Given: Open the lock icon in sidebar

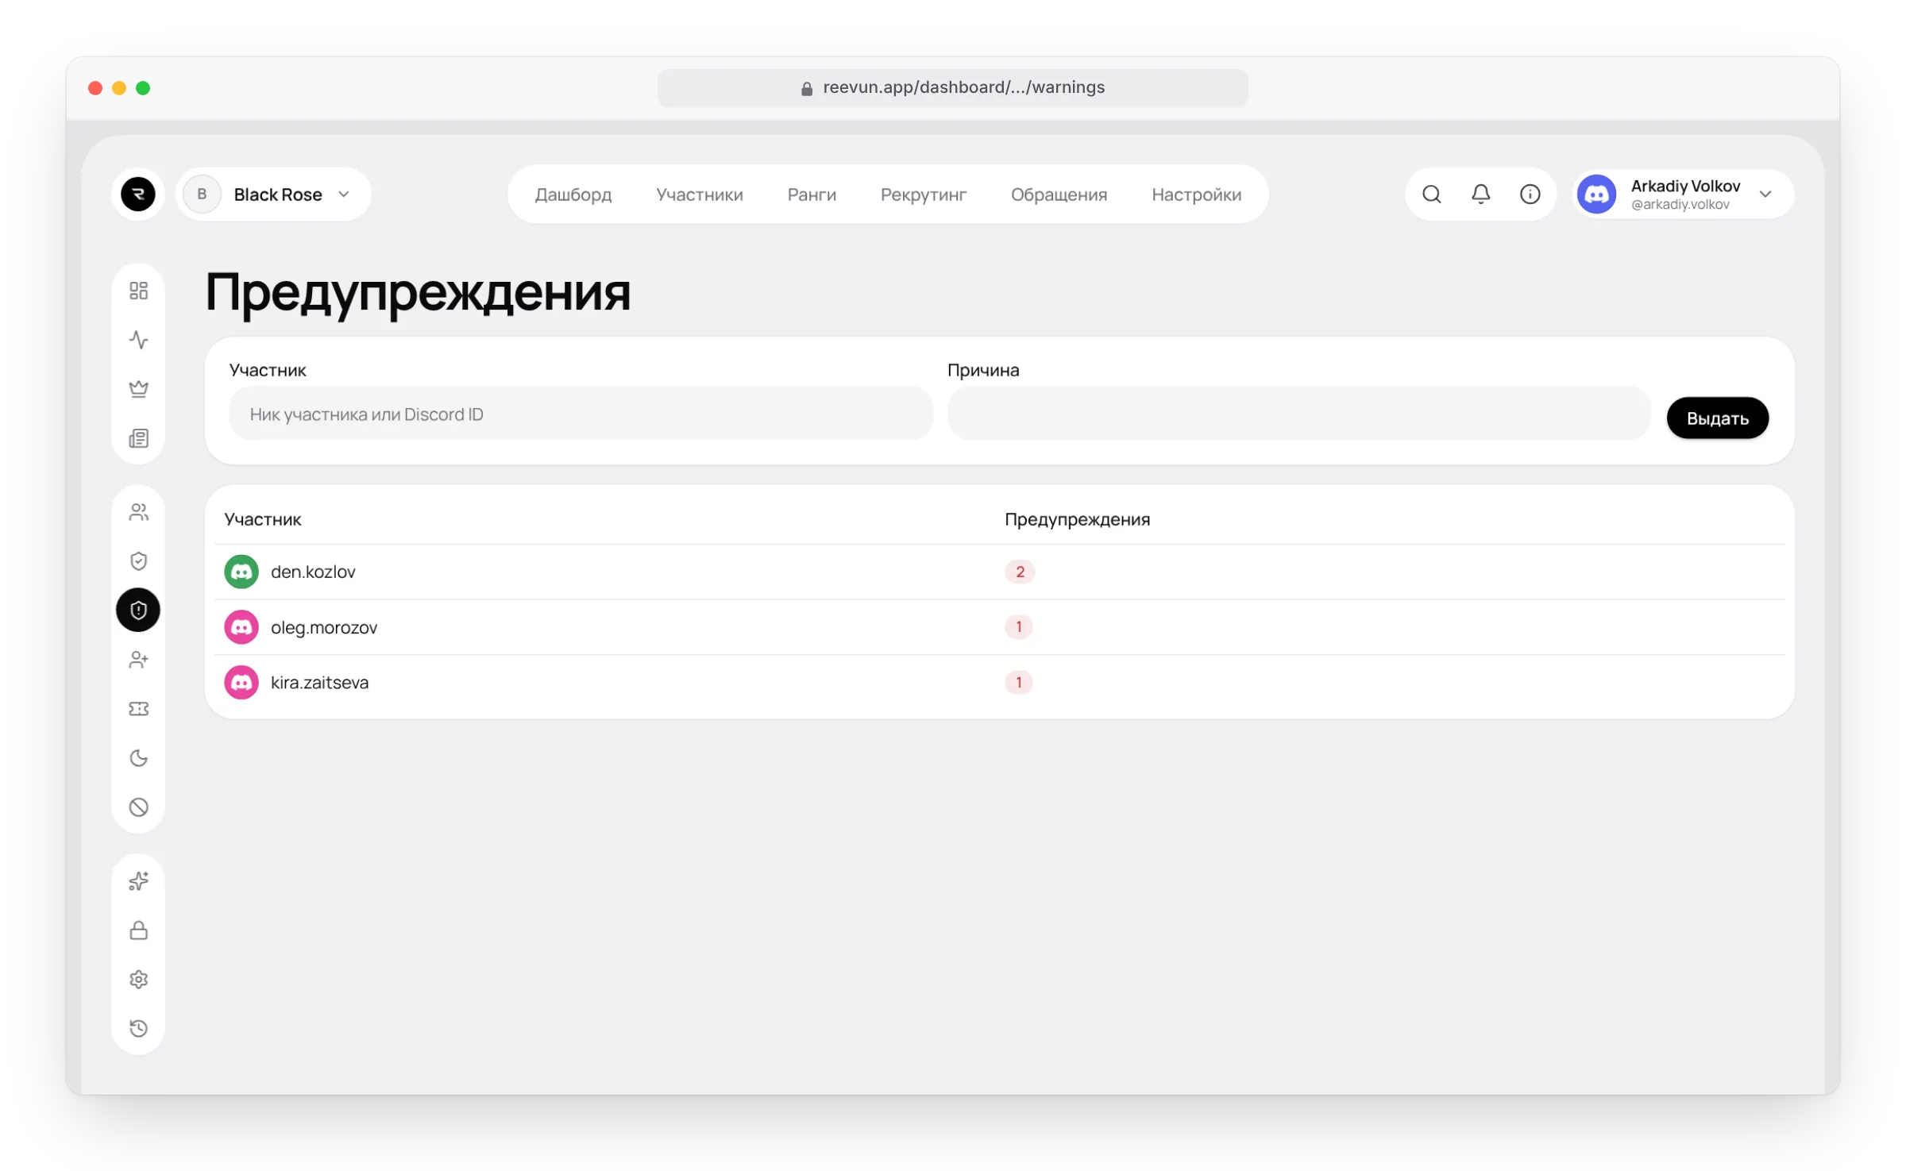Looking at the screenshot, I should pos(138,930).
